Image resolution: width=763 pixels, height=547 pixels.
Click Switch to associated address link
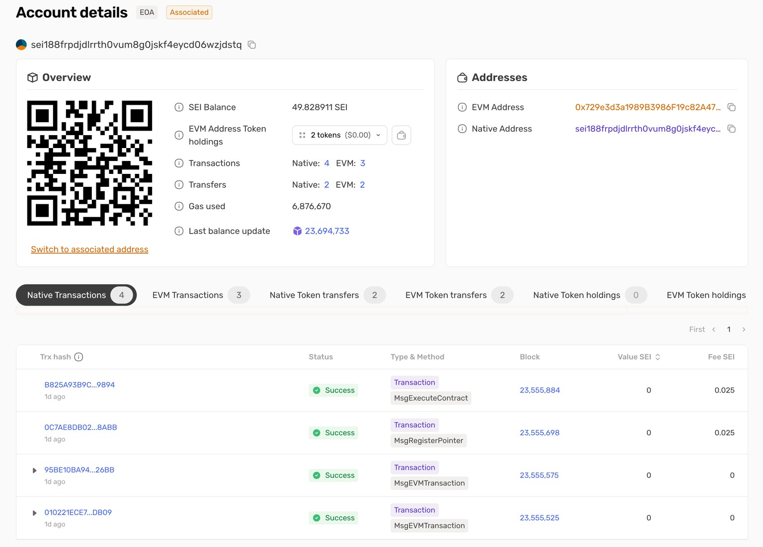click(89, 249)
